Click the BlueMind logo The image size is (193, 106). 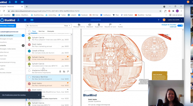click(x=8, y=20)
